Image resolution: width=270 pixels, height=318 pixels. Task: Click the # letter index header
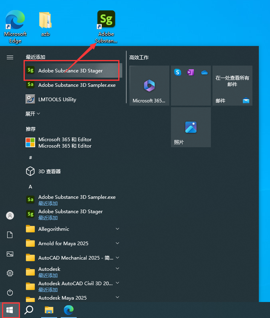click(x=30, y=157)
